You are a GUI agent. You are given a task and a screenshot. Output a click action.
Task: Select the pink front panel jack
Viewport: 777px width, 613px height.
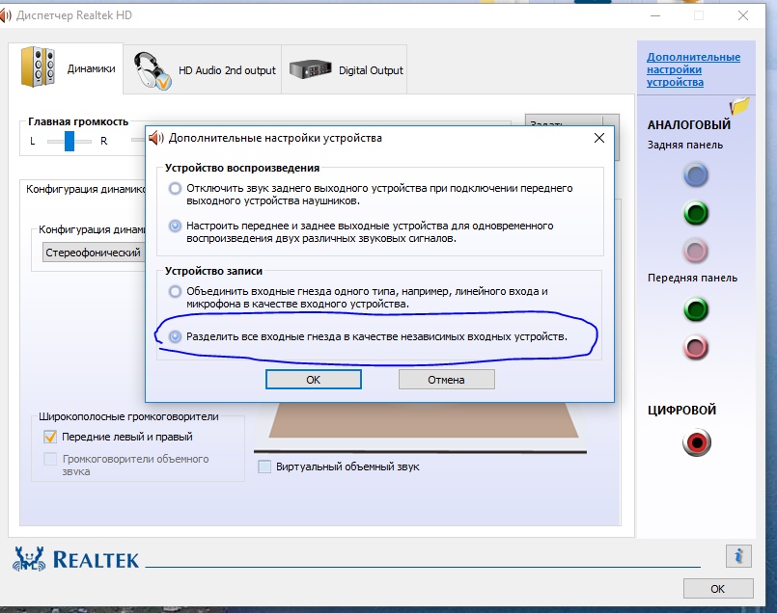696,347
